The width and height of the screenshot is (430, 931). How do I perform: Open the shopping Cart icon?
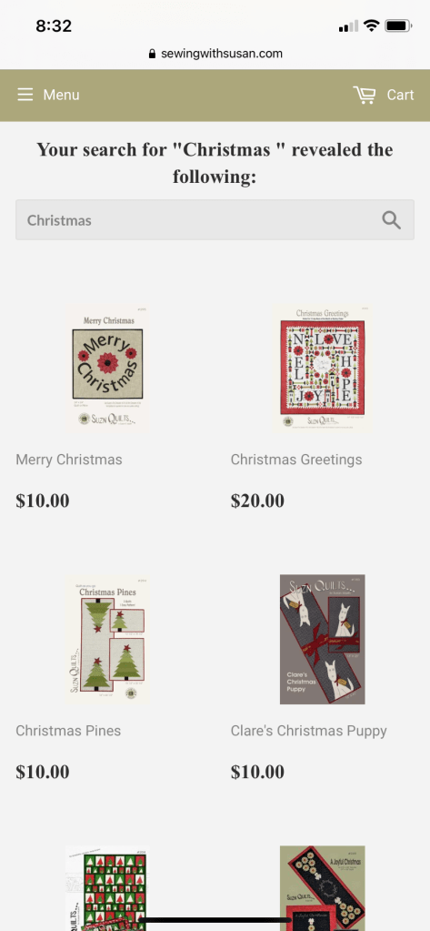tap(365, 95)
